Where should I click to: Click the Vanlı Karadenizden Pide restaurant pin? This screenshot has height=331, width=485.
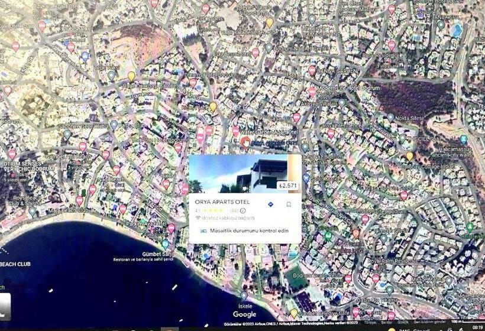[270, 22]
